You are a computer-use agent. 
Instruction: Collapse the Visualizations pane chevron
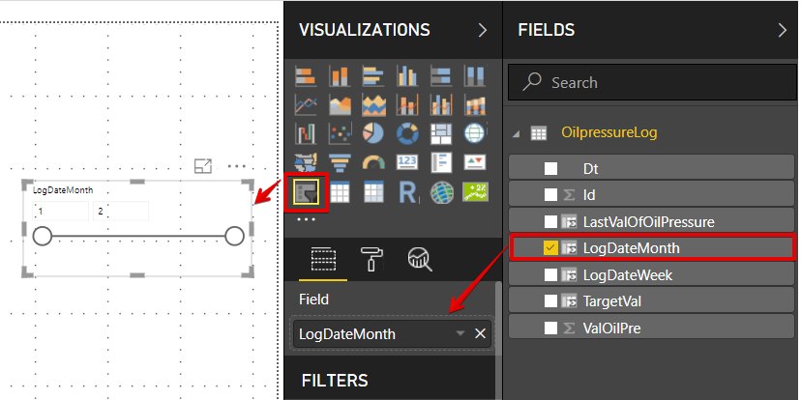click(483, 30)
